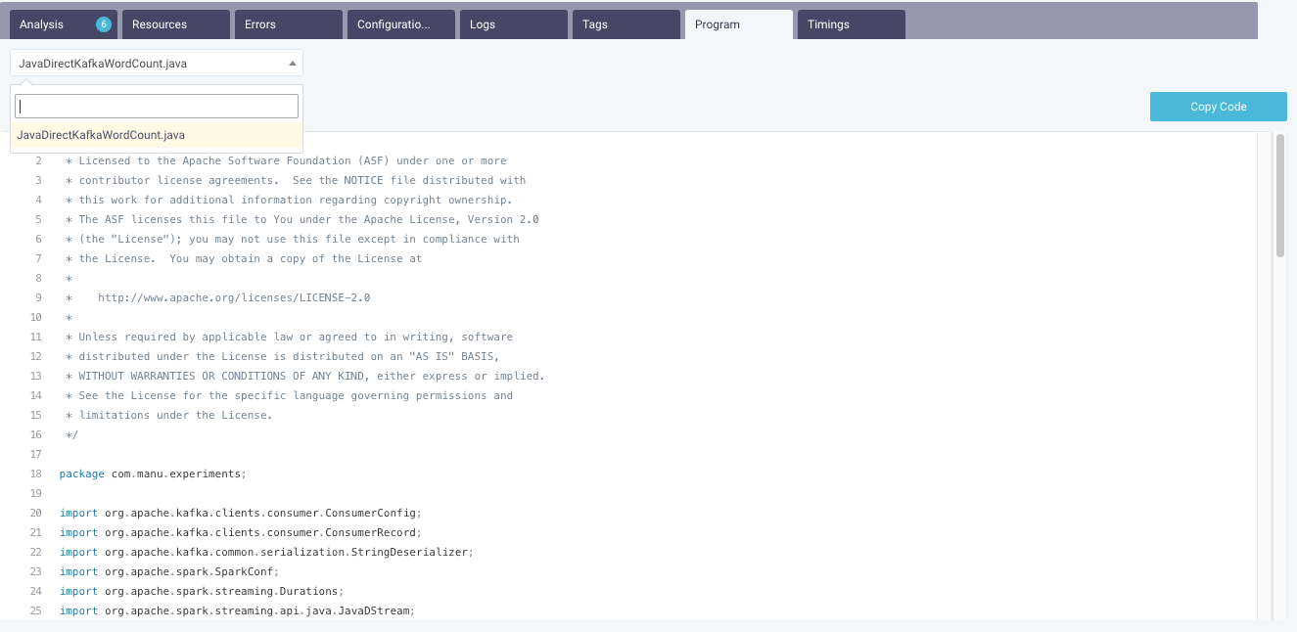
Task: Open the Tags tab
Action: tap(595, 23)
